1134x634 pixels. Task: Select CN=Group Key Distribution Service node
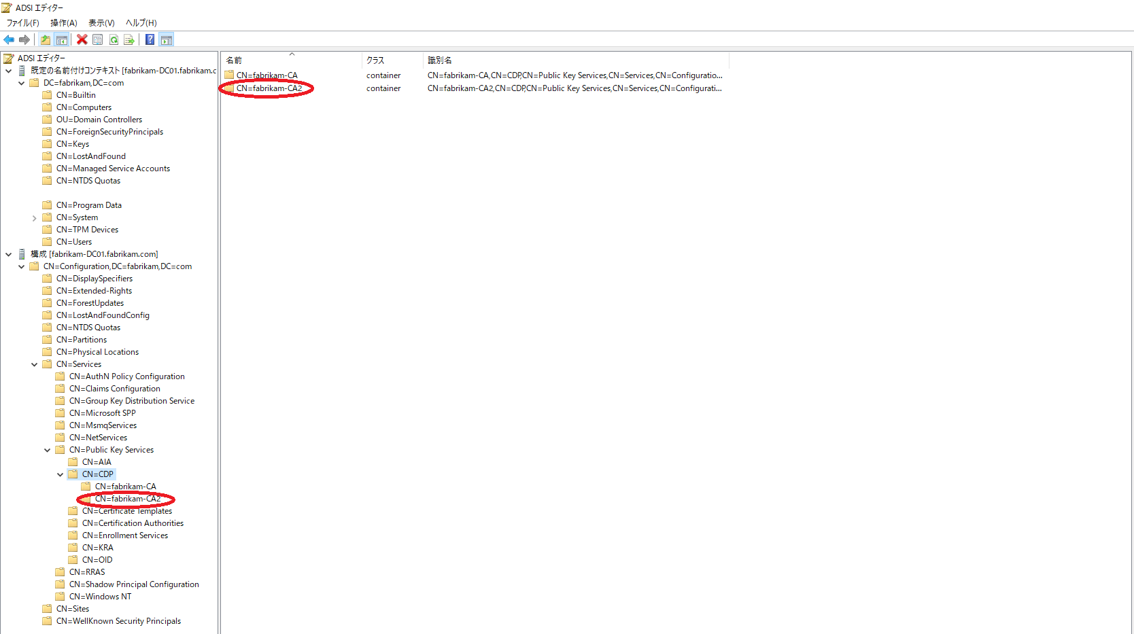[x=132, y=401]
